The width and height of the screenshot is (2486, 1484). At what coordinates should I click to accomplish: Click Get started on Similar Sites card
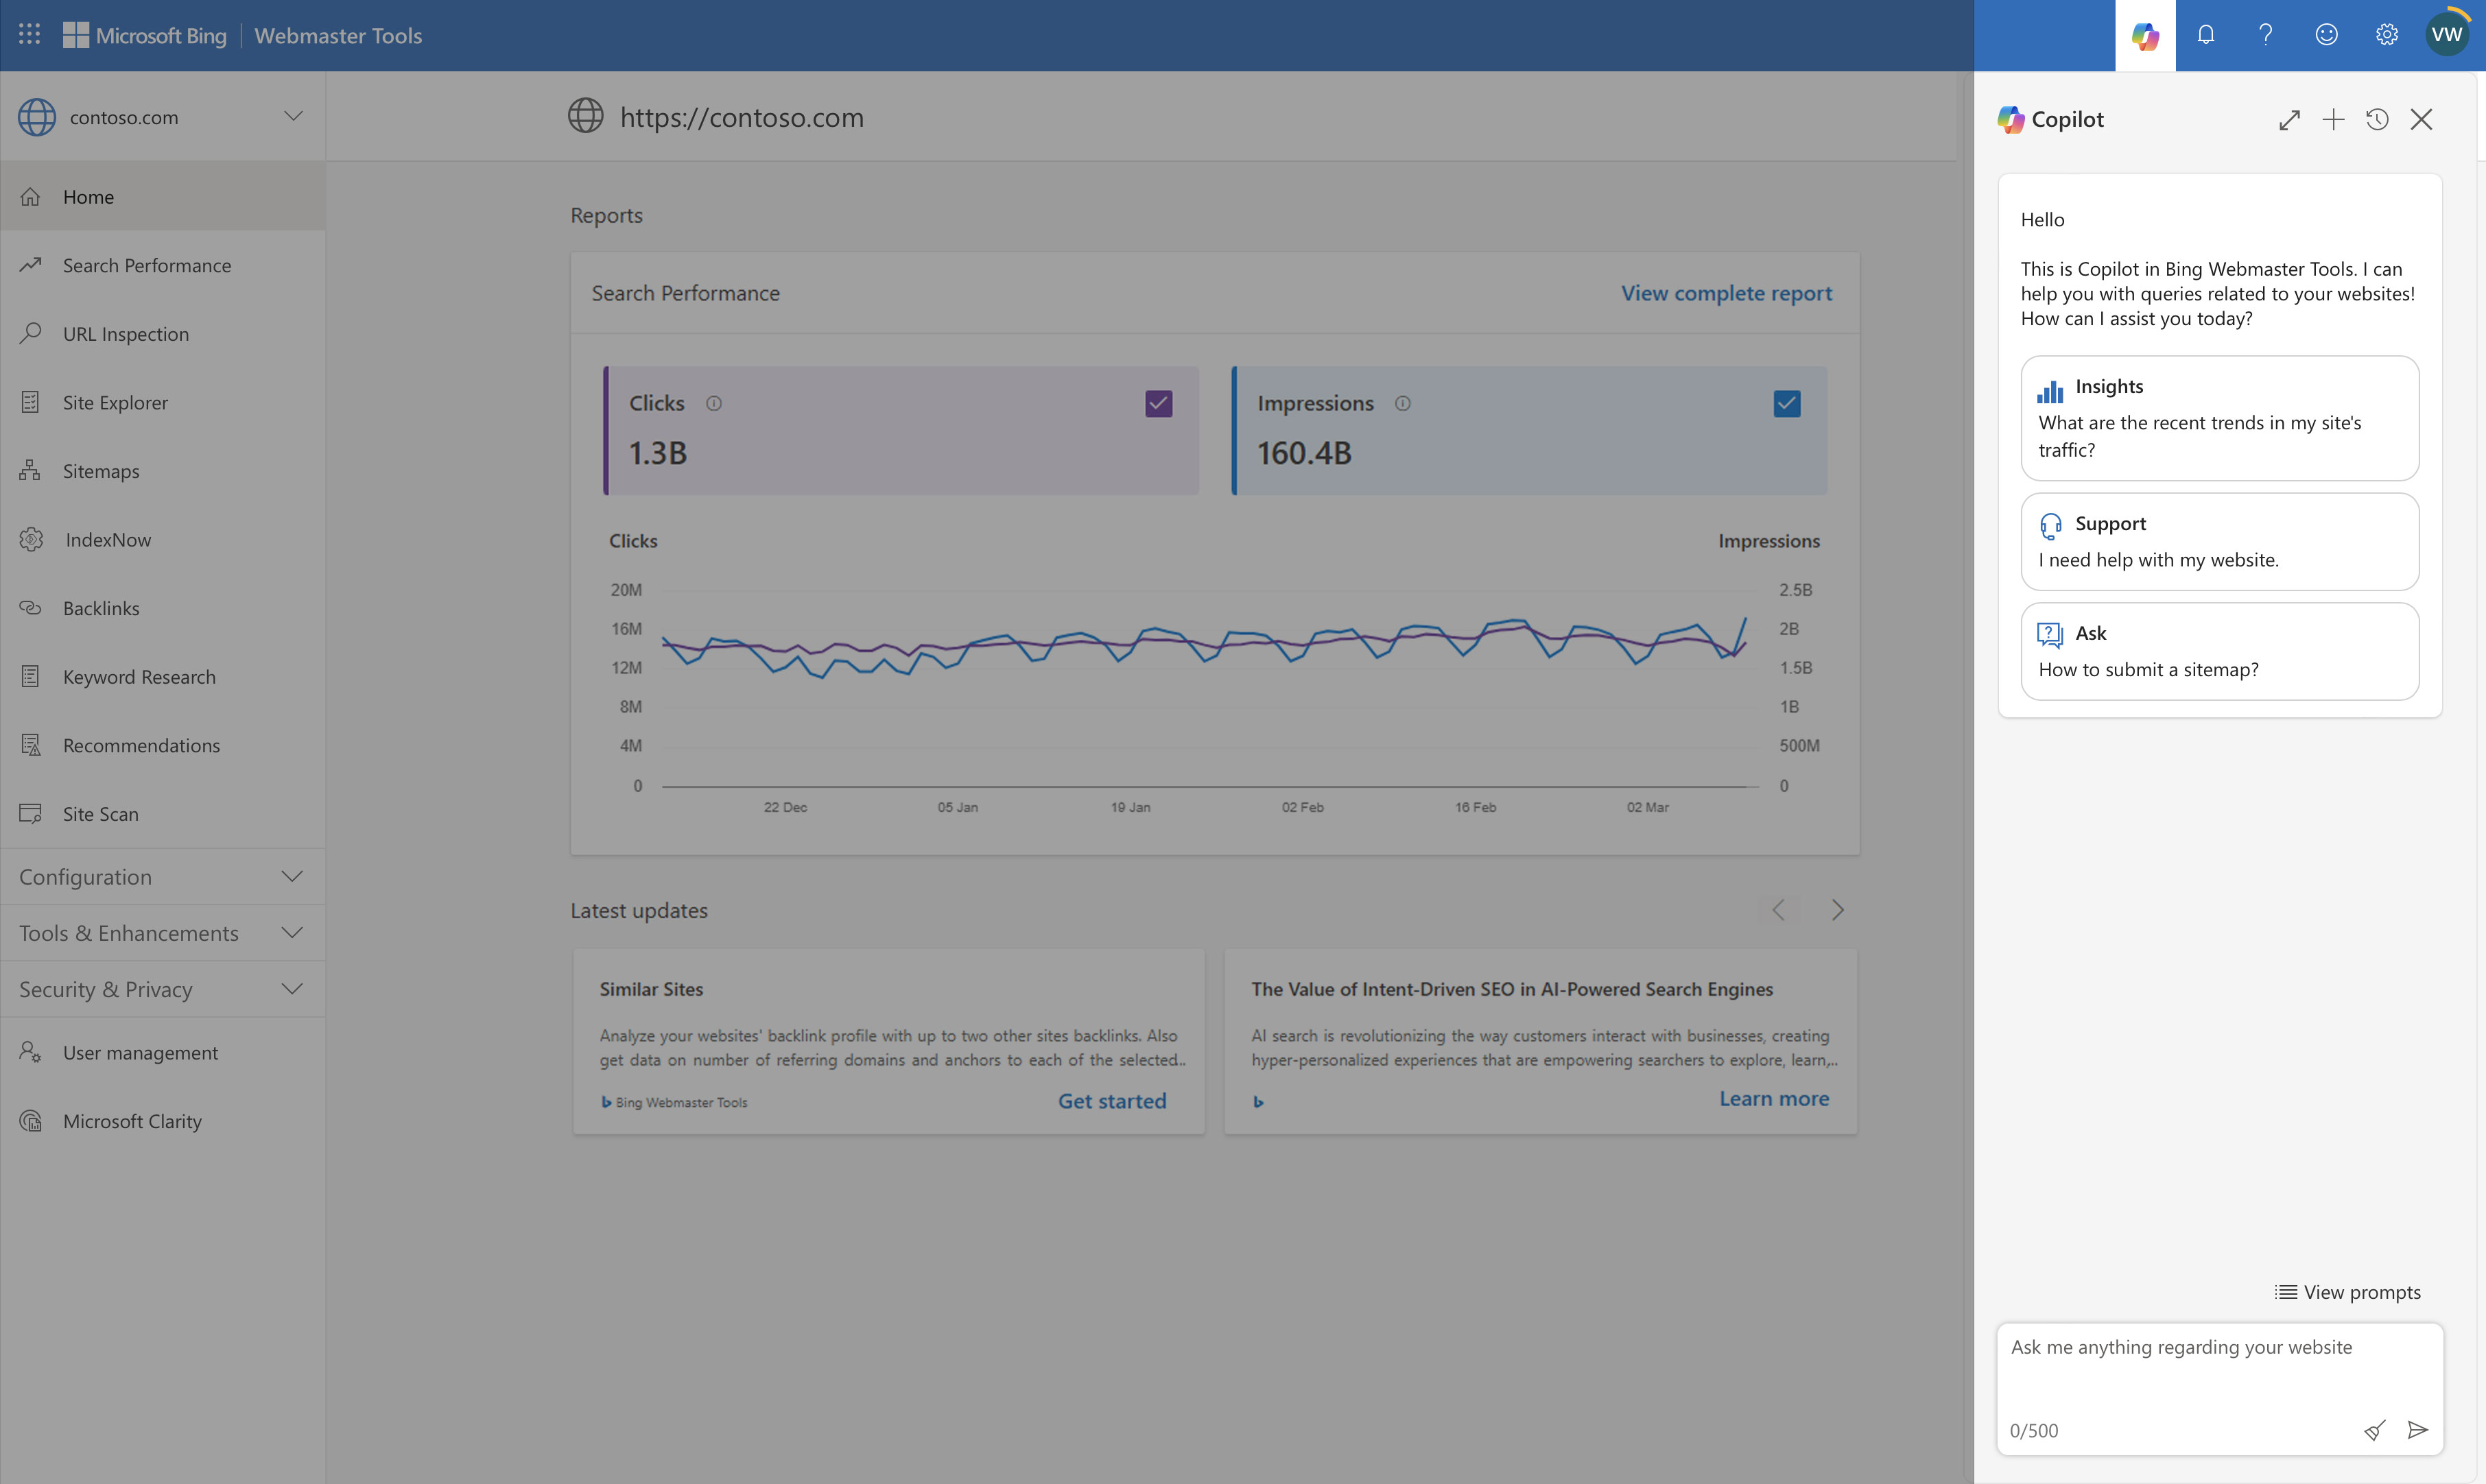1111,1100
